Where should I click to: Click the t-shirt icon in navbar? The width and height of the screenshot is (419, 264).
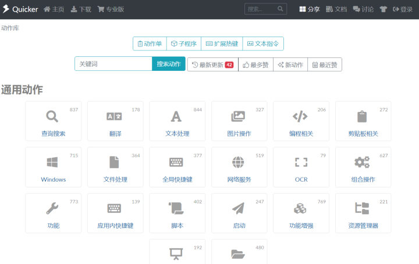pos(384,9)
